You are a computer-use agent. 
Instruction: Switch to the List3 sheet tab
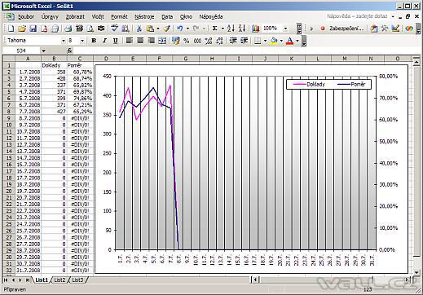[77, 280]
